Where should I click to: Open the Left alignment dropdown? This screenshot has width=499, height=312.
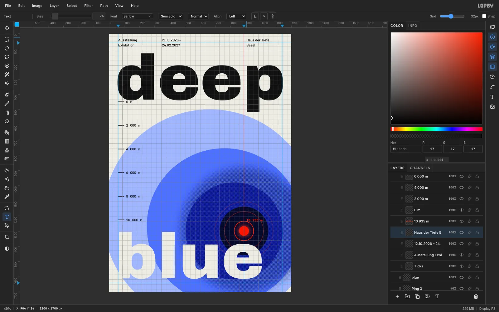236,16
